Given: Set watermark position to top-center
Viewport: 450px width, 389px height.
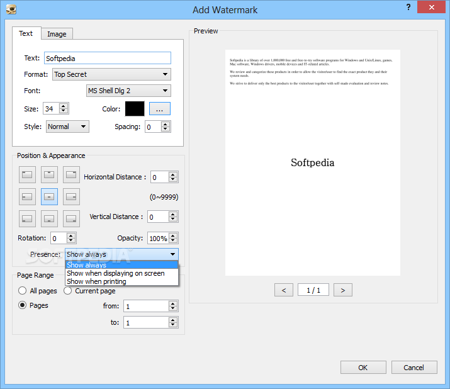Looking at the screenshot, I should (x=49, y=174).
